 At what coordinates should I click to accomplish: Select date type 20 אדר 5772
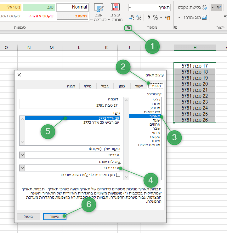pos(72,118)
